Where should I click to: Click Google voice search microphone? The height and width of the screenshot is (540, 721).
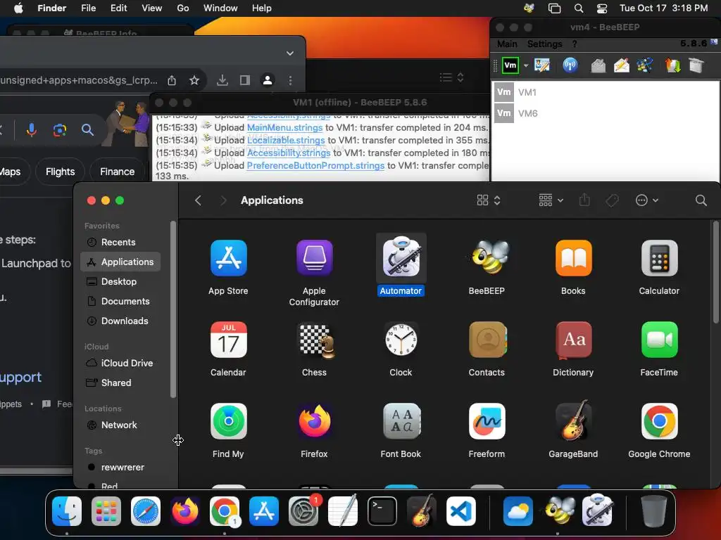point(31,130)
